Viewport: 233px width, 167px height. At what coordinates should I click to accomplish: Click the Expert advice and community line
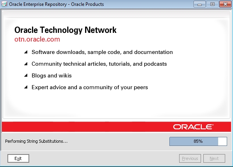click(x=90, y=87)
